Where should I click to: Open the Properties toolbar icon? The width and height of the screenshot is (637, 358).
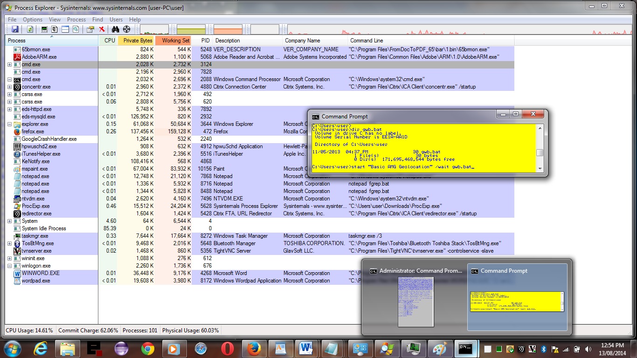90,29
